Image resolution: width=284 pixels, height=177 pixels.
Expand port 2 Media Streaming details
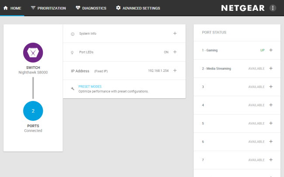coord(271,68)
